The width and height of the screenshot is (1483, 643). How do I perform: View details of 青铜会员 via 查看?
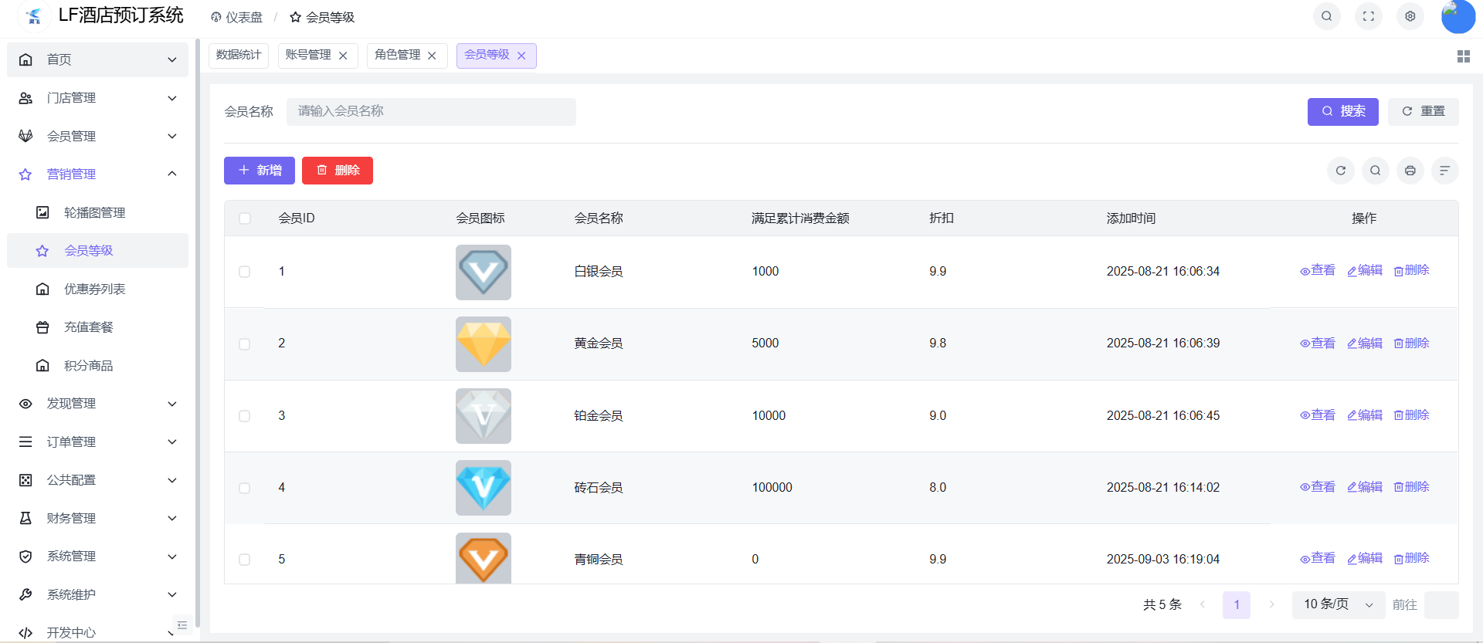pyautogui.click(x=1318, y=558)
